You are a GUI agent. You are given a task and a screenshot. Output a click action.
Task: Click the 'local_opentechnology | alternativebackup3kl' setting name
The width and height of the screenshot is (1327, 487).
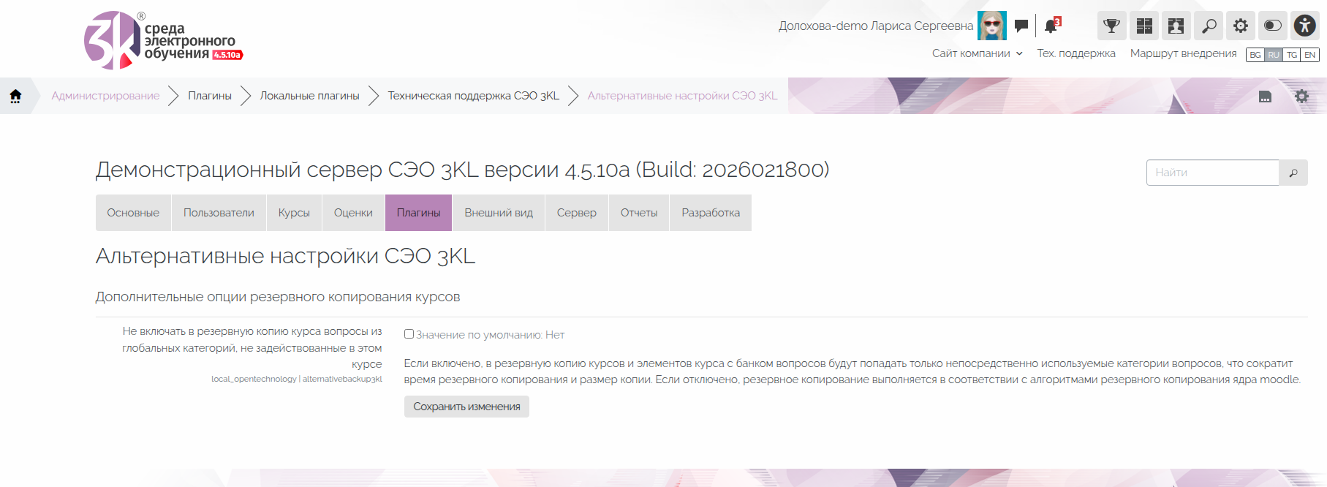click(297, 379)
